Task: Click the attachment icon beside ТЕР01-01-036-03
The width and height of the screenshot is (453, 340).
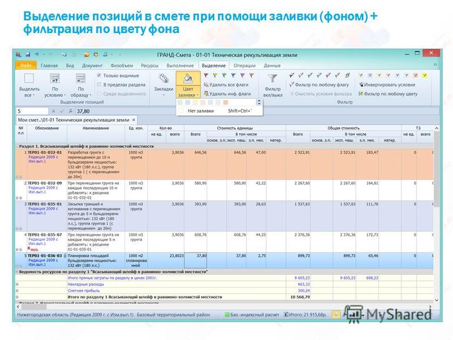Action: 65,256
